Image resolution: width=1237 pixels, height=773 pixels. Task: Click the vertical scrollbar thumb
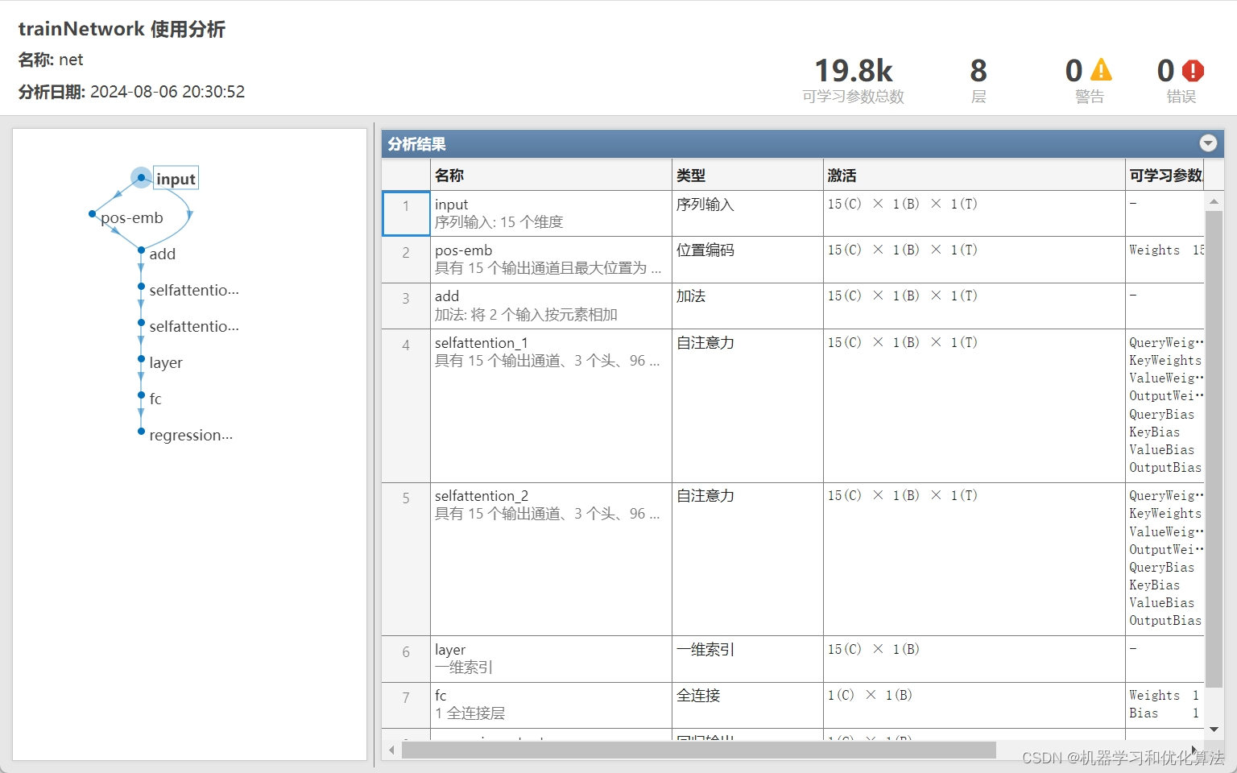pos(1214,449)
